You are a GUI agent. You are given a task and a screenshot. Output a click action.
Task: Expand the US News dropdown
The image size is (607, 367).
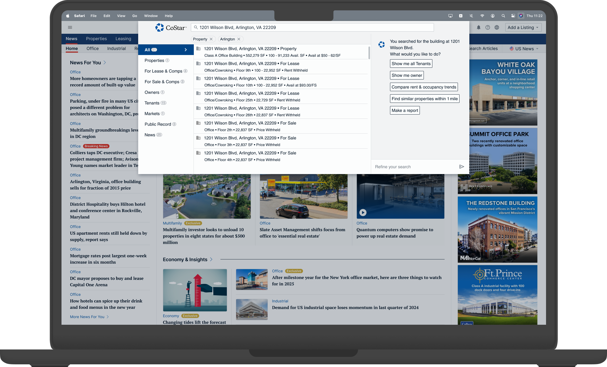click(524, 49)
